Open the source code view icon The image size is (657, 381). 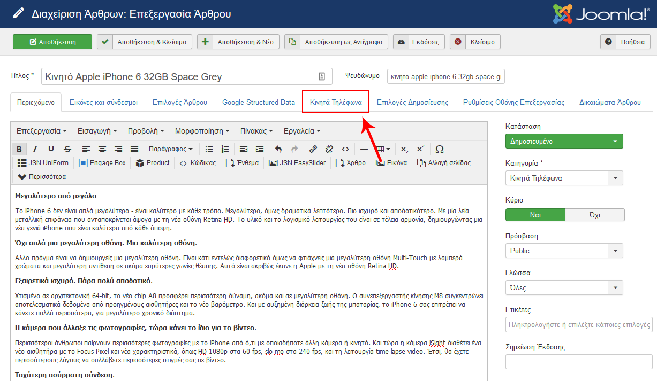[345, 149]
